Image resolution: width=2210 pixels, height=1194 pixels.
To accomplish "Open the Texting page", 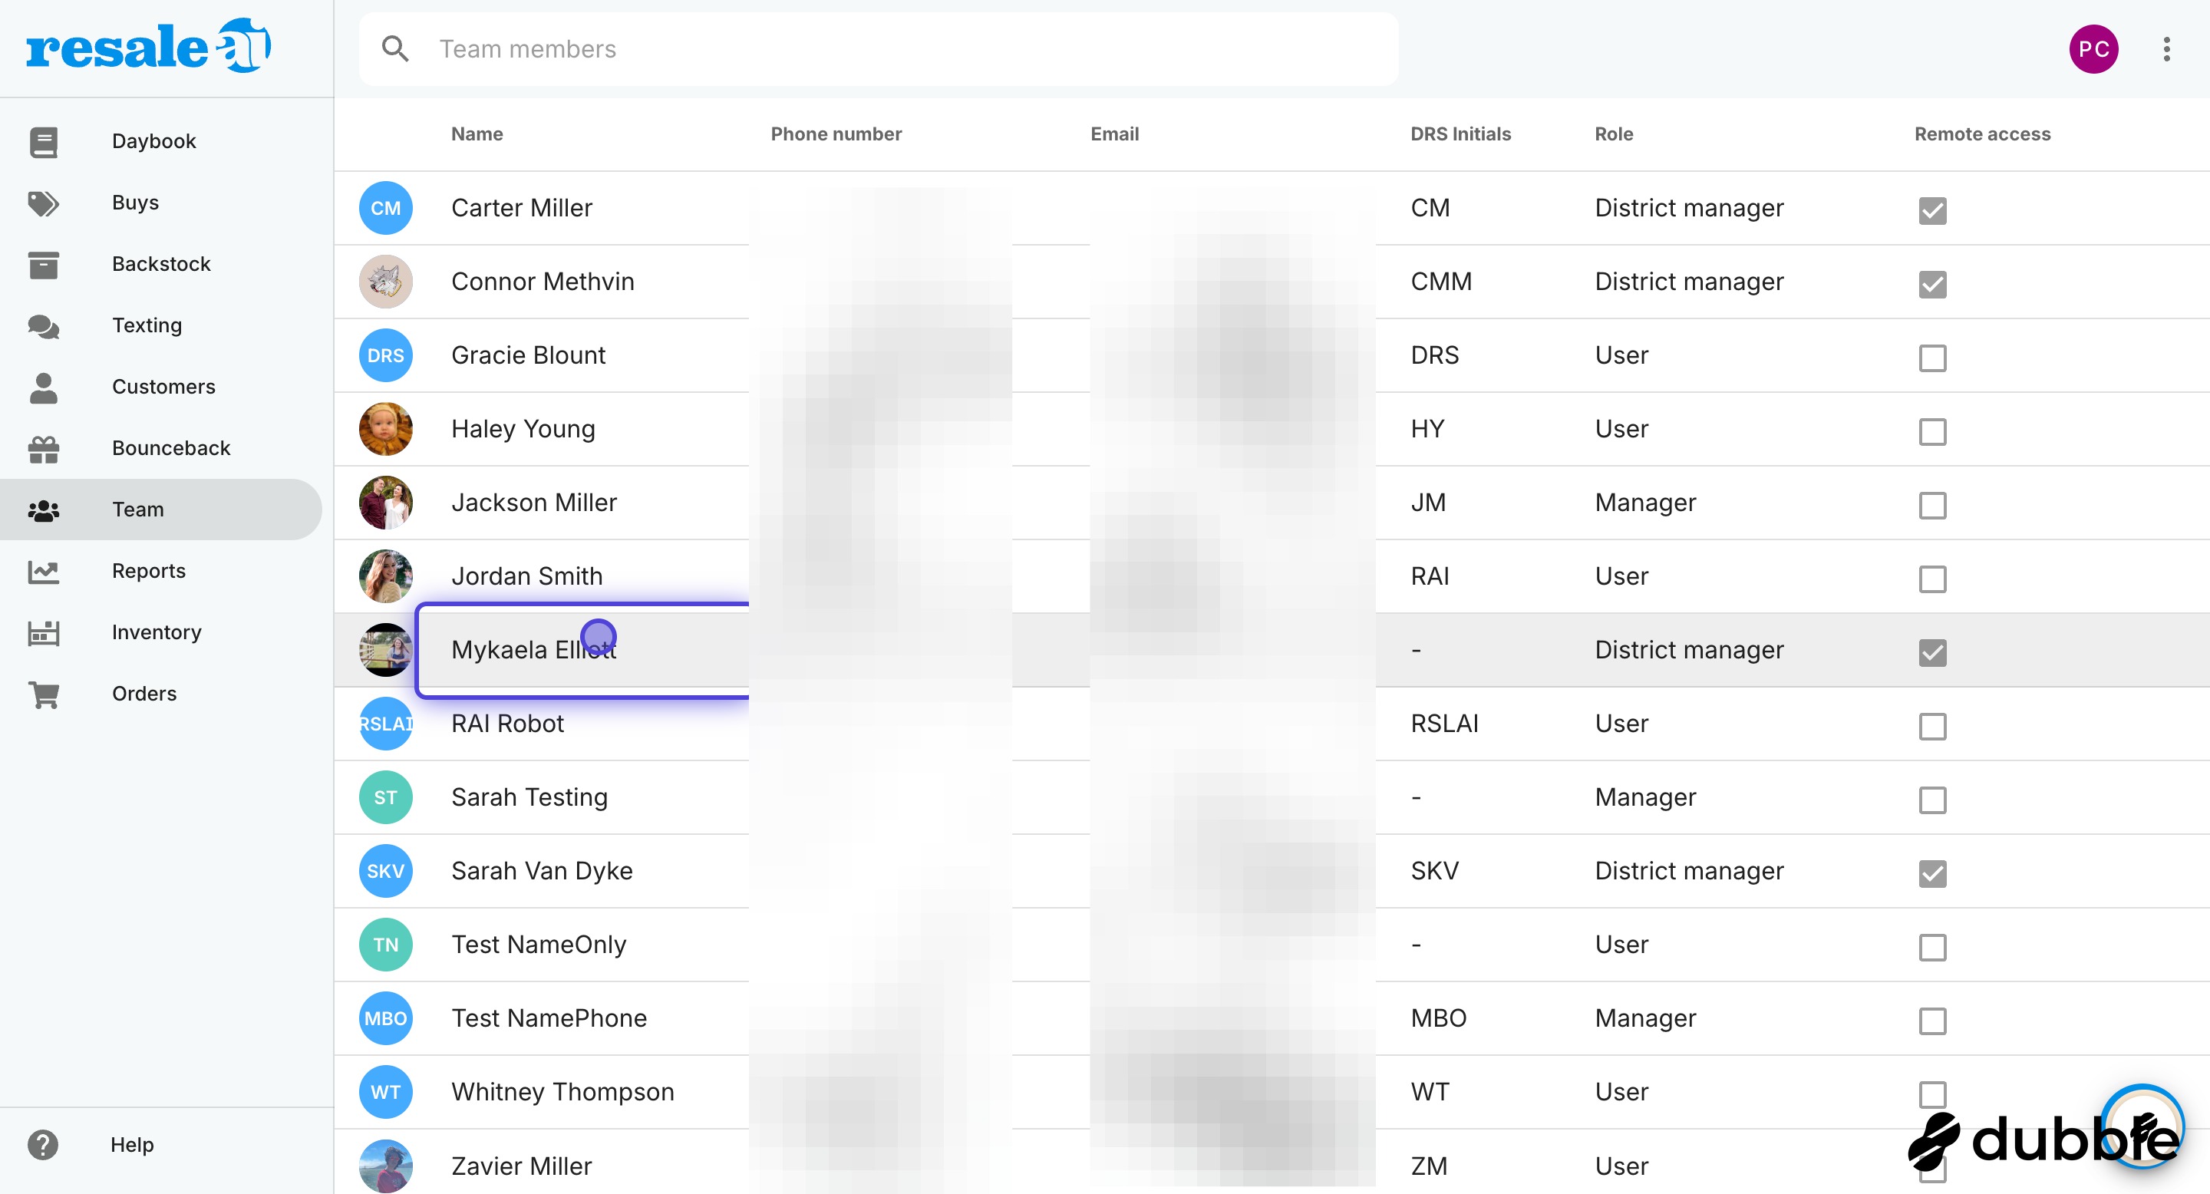I will point(160,326).
